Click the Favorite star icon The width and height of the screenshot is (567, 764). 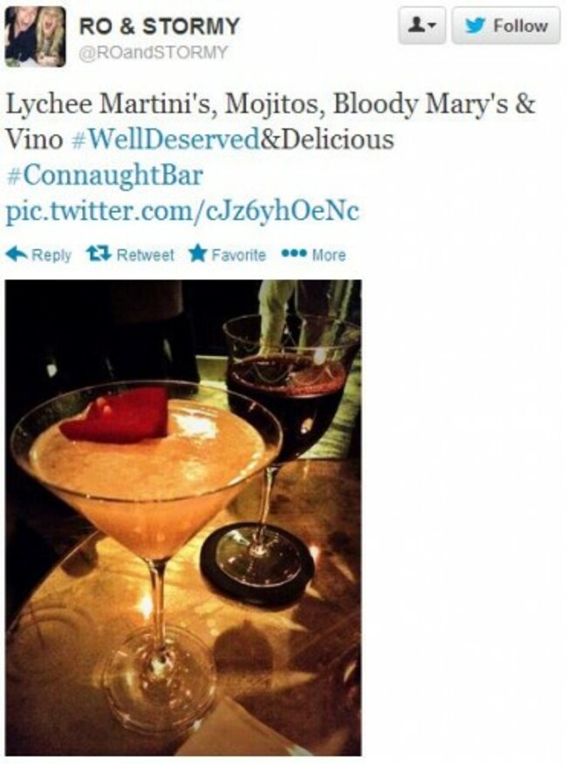pyautogui.click(x=197, y=254)
